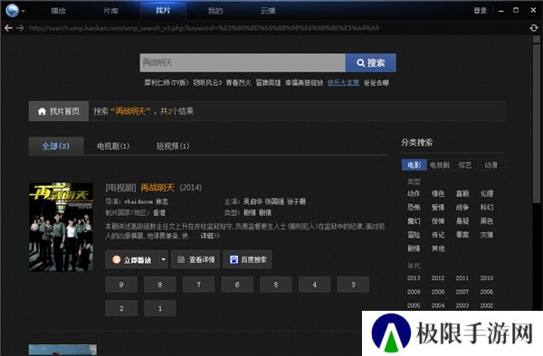Open the 快乐大本营 suggestion link
Screen dimensions: 543x356
343,83
